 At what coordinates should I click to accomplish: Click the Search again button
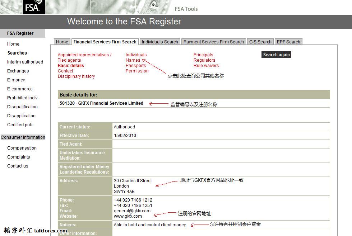pos(276,55)
